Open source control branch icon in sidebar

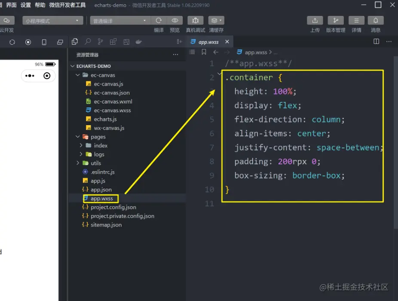(101, 42)
